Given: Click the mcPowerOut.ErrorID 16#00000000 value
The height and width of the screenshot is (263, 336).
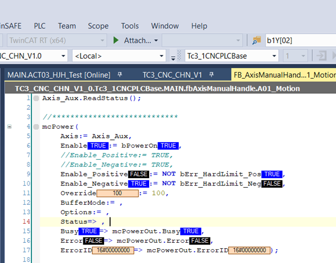Looking at the screenshot, I should (x=249, y=250).
